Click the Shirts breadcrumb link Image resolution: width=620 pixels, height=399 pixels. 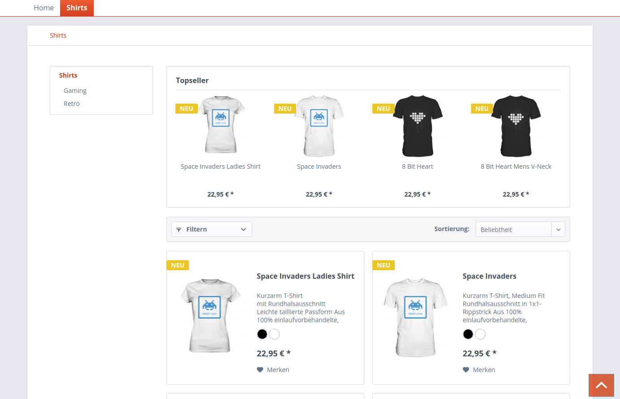[x=58, y=35]
